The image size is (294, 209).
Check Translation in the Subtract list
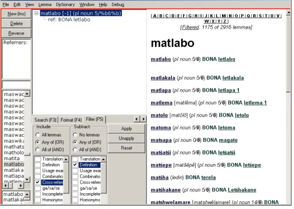pos(75,159)
